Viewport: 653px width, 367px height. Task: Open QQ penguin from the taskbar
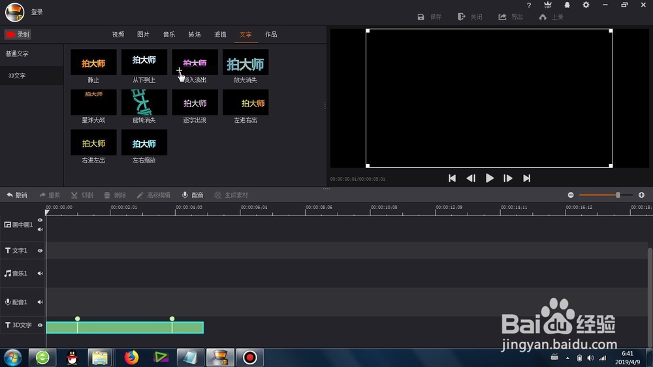pyautogui.click(x=72, y=357)
